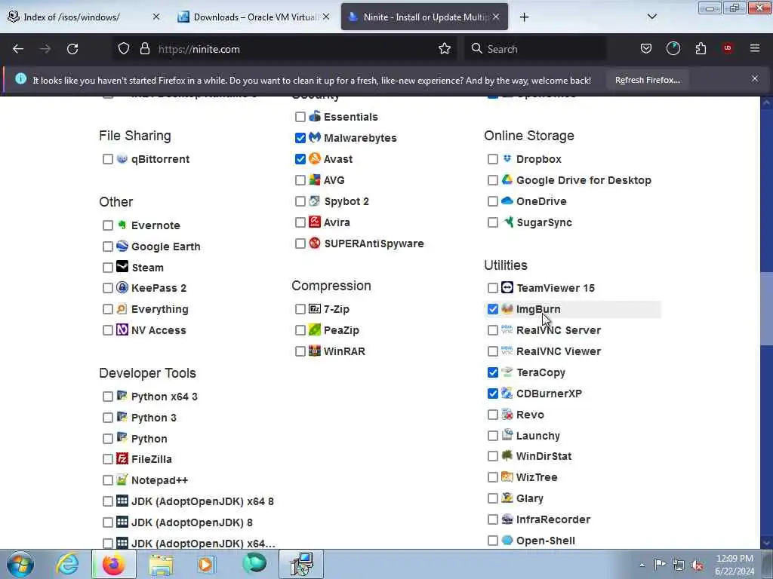Image resolution: width=773 pixels, height=579 pixels.
Task: Uncheck the Malwarebytes checkbox
Action: tap(300, 138)
